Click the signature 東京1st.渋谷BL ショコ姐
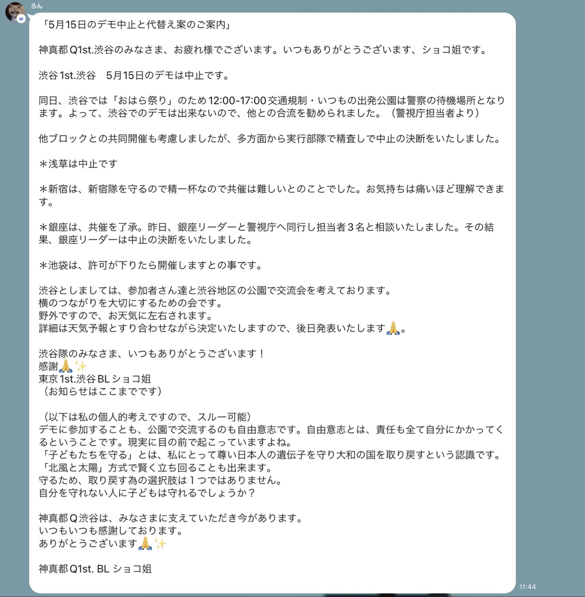Viewport: 585px width, 597px height. (95, 379)
